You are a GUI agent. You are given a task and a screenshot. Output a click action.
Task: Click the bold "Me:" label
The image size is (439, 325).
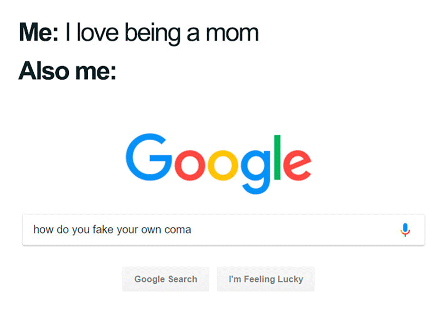tap(38, 33)
